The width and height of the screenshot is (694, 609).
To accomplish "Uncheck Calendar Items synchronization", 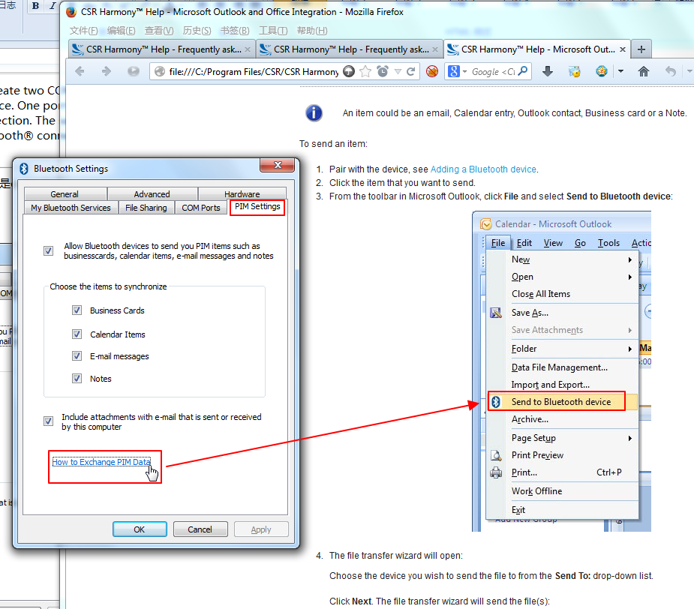I will point(77,334).
